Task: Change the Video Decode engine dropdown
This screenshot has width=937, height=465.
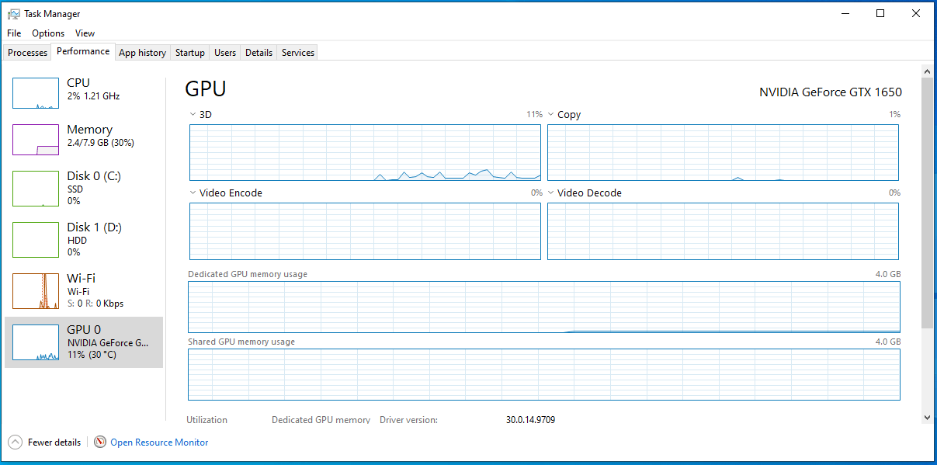Action: click(x=551, y=193)
